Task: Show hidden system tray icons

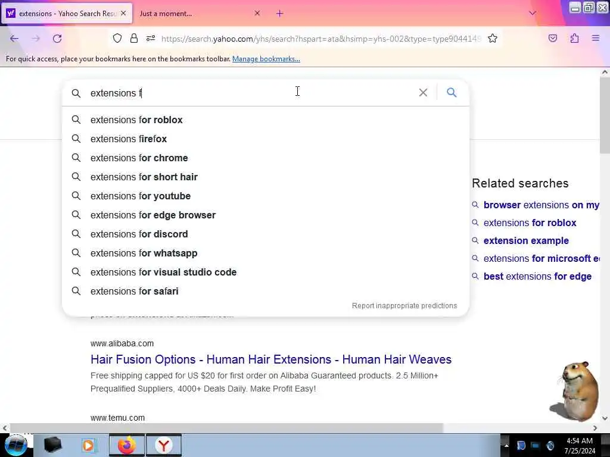Action: pyautogui.click(x=506, y=445)
